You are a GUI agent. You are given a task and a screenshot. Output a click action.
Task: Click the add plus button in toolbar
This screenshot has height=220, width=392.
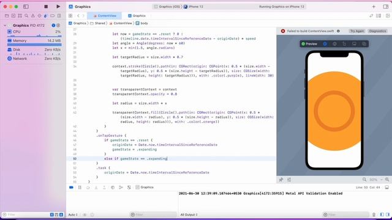[374, 7]
